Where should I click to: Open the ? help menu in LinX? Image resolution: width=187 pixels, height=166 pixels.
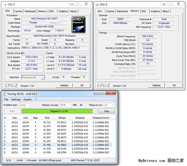coord(36,100)
